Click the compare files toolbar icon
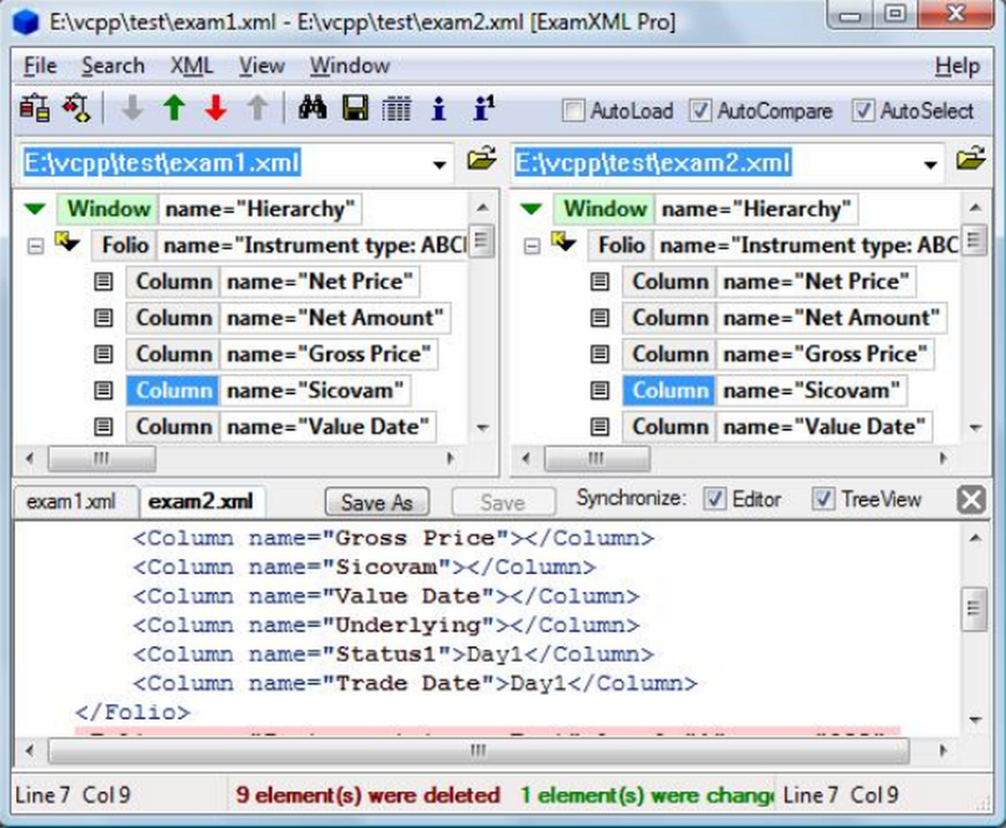1006x828 pixels. pyautogui.click(x=34, y=109)
